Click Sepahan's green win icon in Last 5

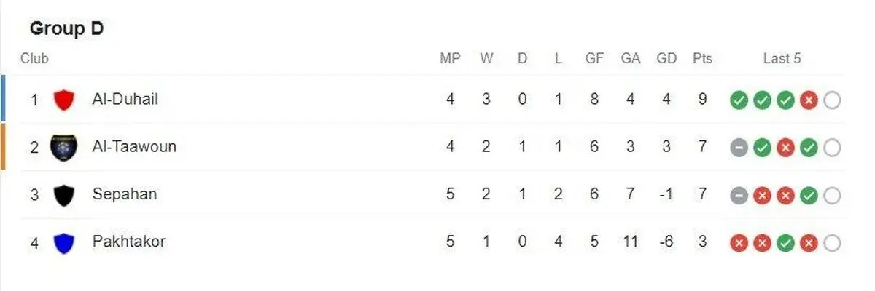(809, 196)
